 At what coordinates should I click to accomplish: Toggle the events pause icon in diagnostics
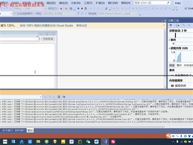[173, 43]
